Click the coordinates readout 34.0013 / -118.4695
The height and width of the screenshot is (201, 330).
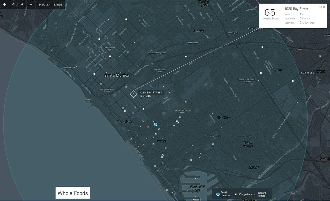pos(50,5)
